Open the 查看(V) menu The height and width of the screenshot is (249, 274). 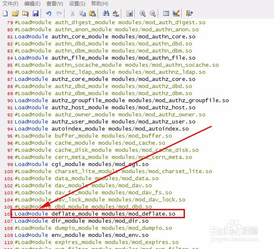[55, 3]
